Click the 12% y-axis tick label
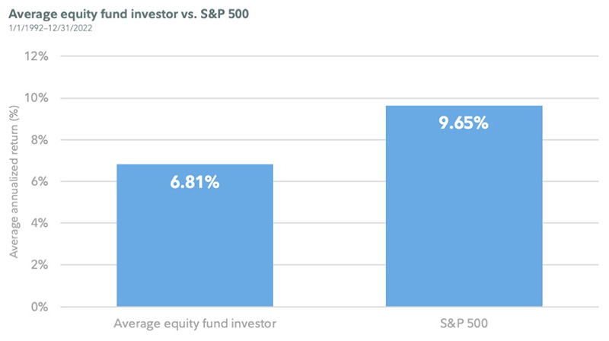Image resolution: width=609 pixels, height=341 pixels. click(x=37, y=56)
